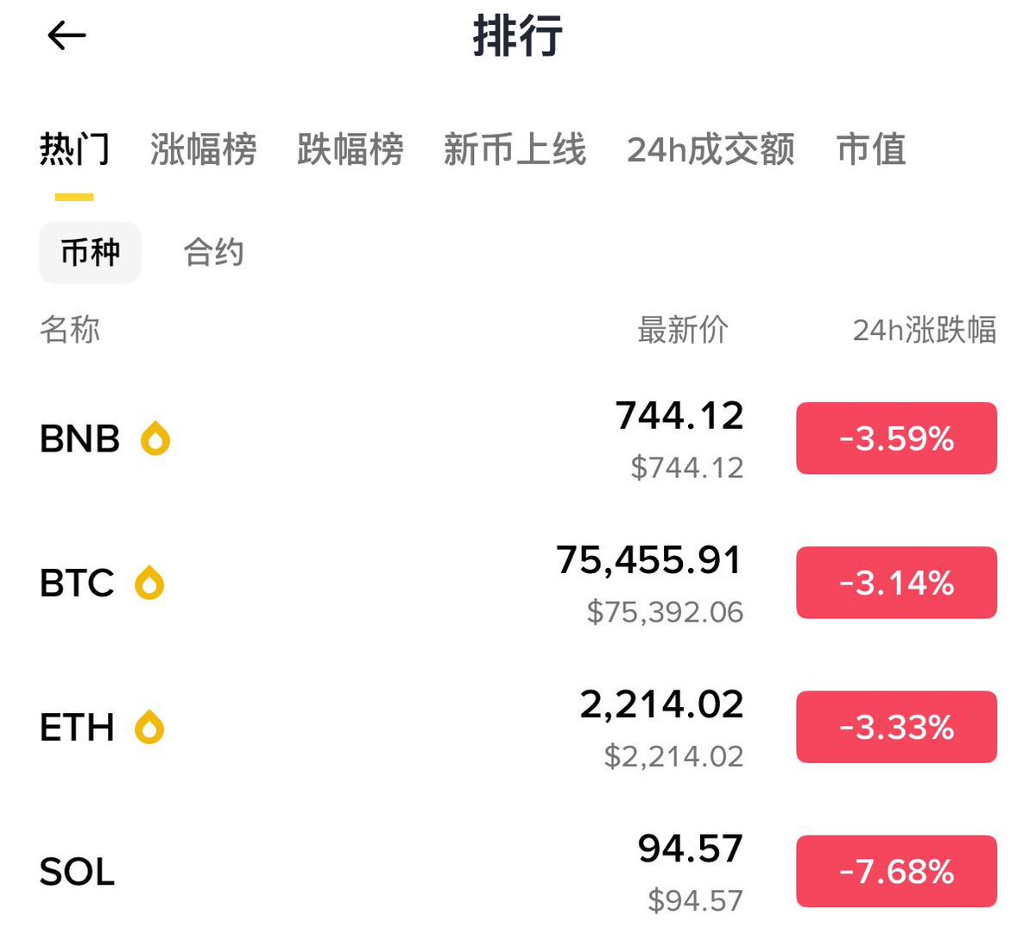1036x940 pixels.
Task: Switch to the 市值 tab
Action: click(x=871, y=149)
